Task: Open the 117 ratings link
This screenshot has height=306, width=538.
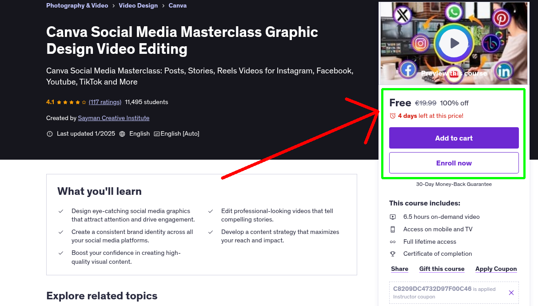Action: click(x=105, y=102)
